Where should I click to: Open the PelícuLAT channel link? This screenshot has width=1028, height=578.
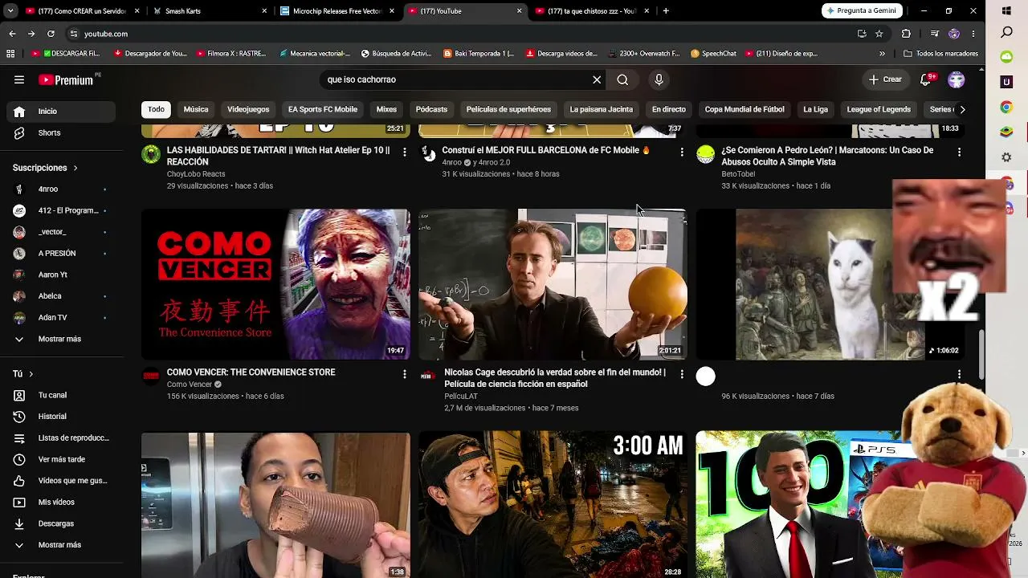(461, 397)
